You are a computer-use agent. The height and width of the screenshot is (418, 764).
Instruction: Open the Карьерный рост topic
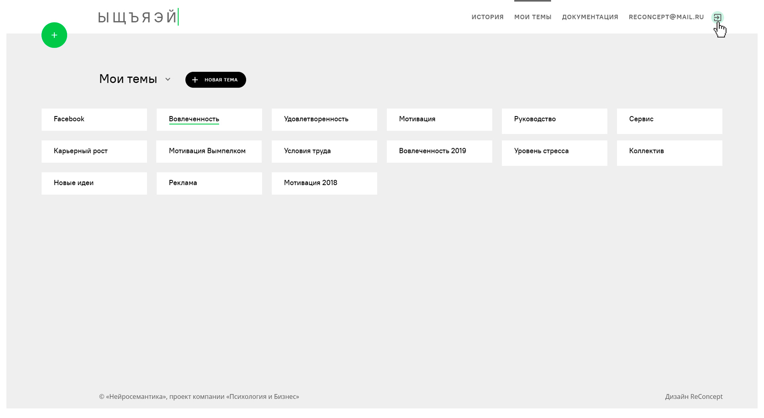pos(94,151)
